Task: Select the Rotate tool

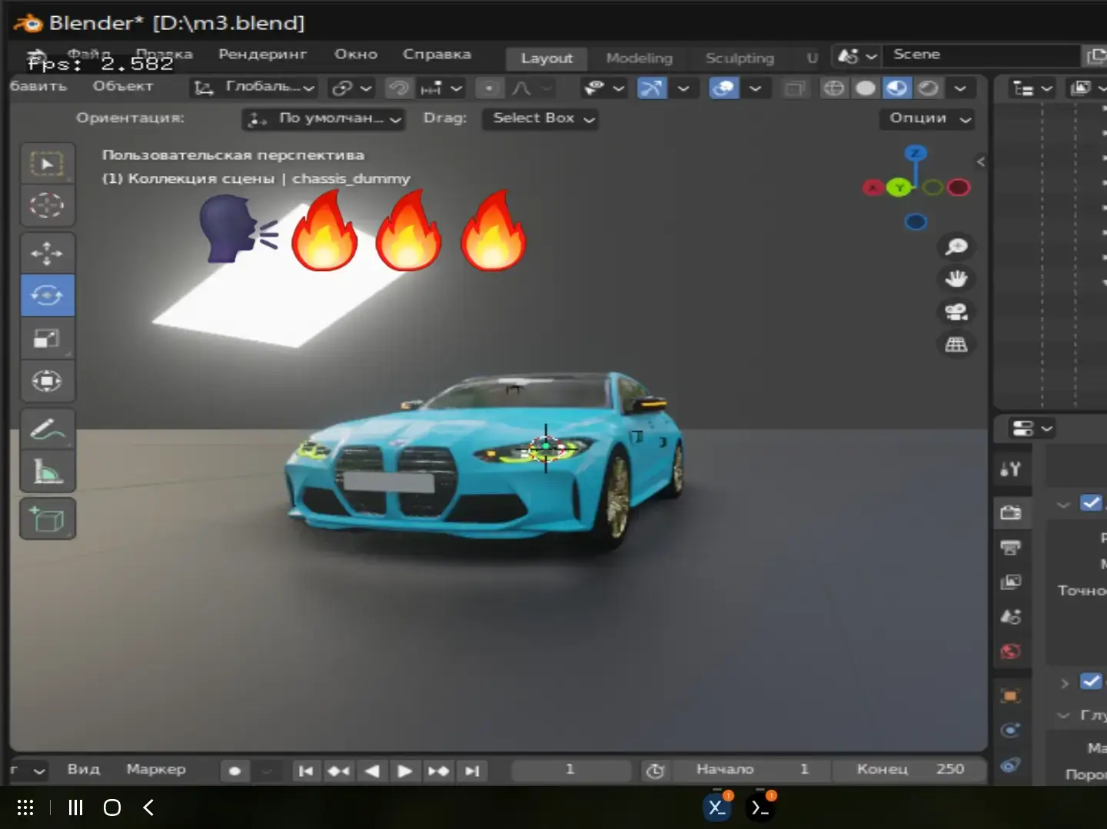Action: 47,295
